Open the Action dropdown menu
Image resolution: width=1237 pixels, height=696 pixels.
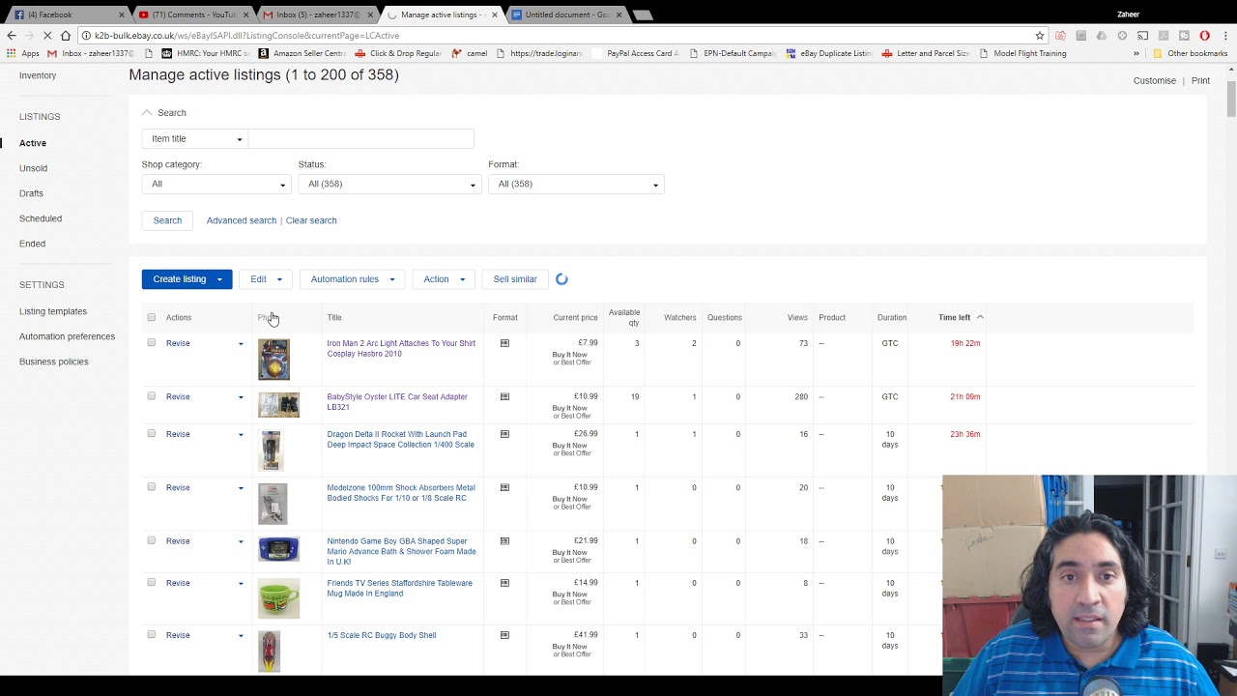(444, 279)
